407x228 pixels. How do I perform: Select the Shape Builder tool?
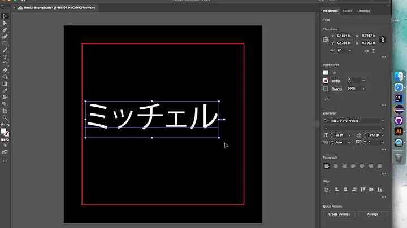[x=5, y=77]
